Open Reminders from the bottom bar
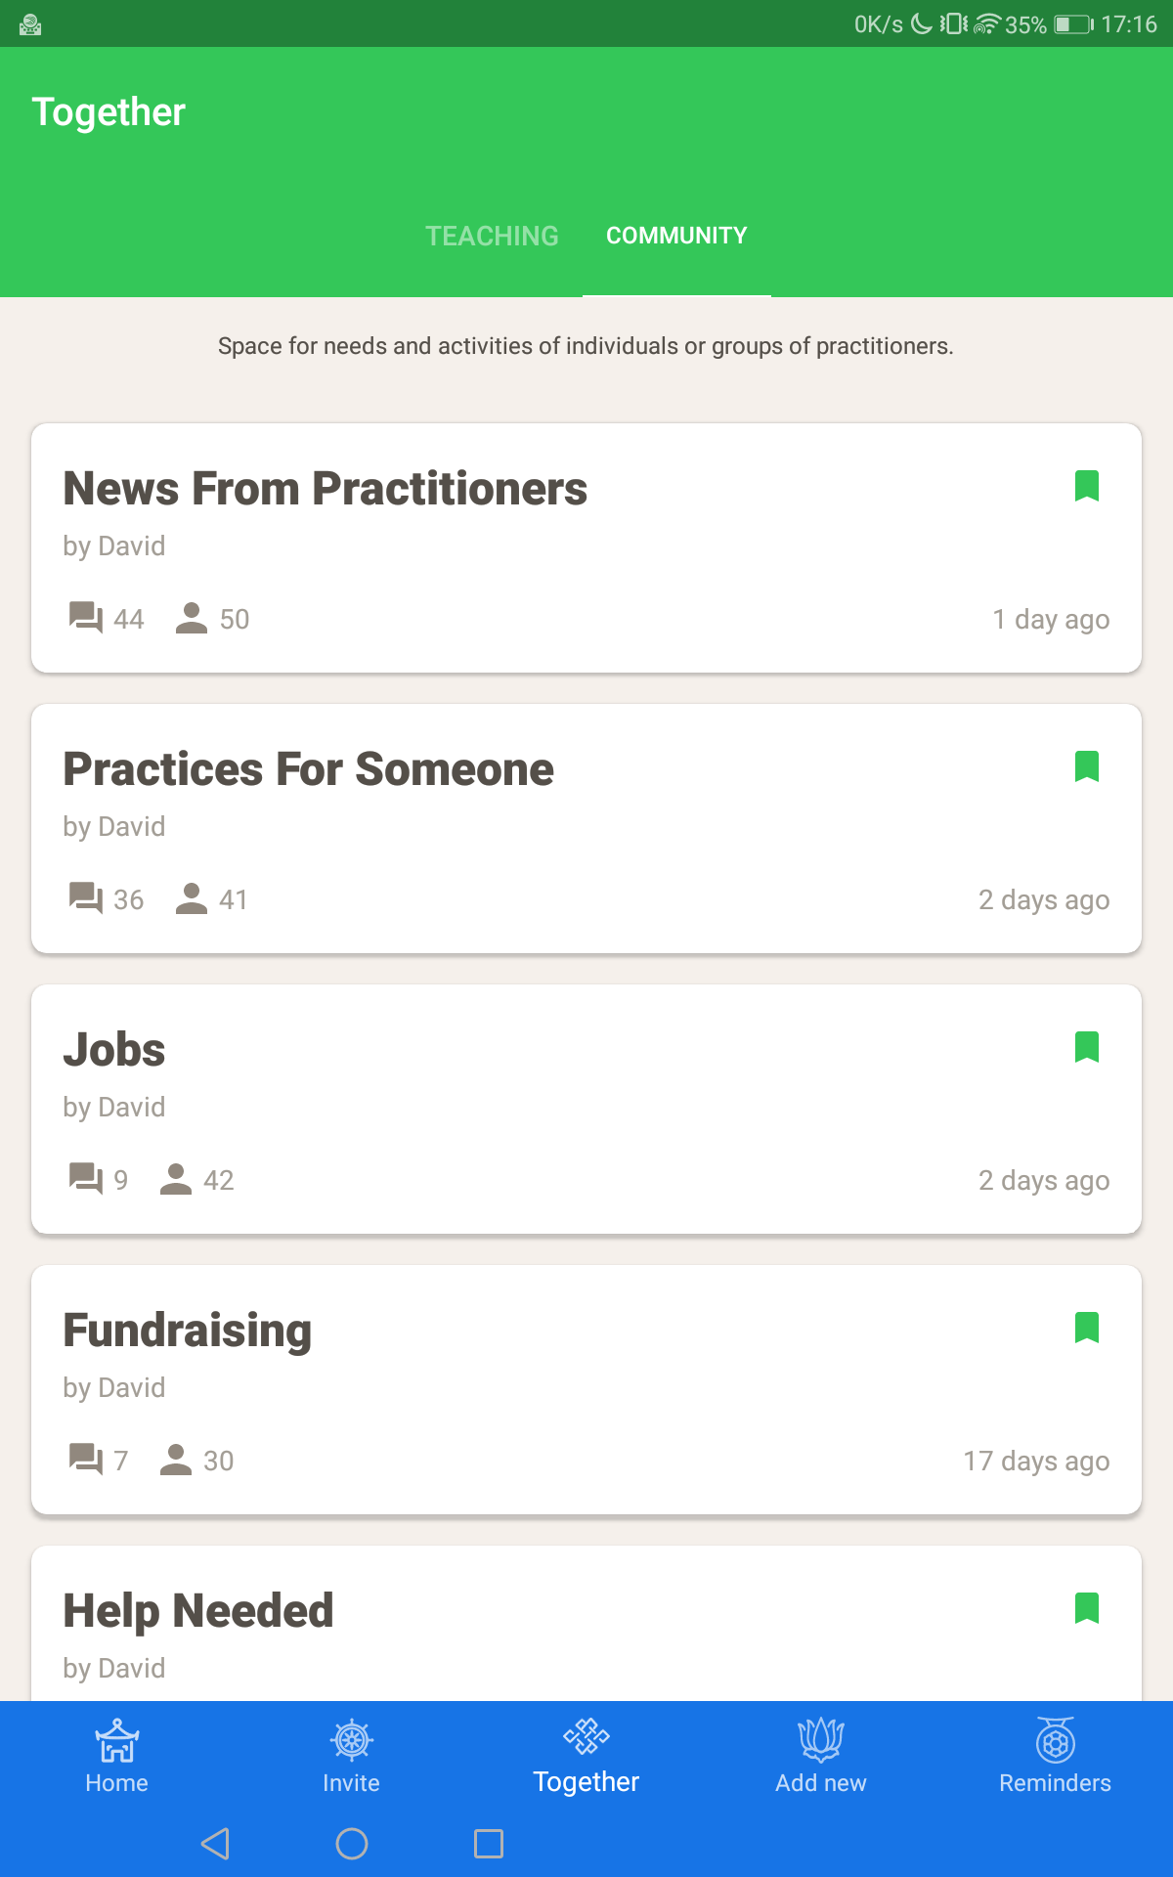Screen dimensions: 1173x1877 [1055, 1755]
